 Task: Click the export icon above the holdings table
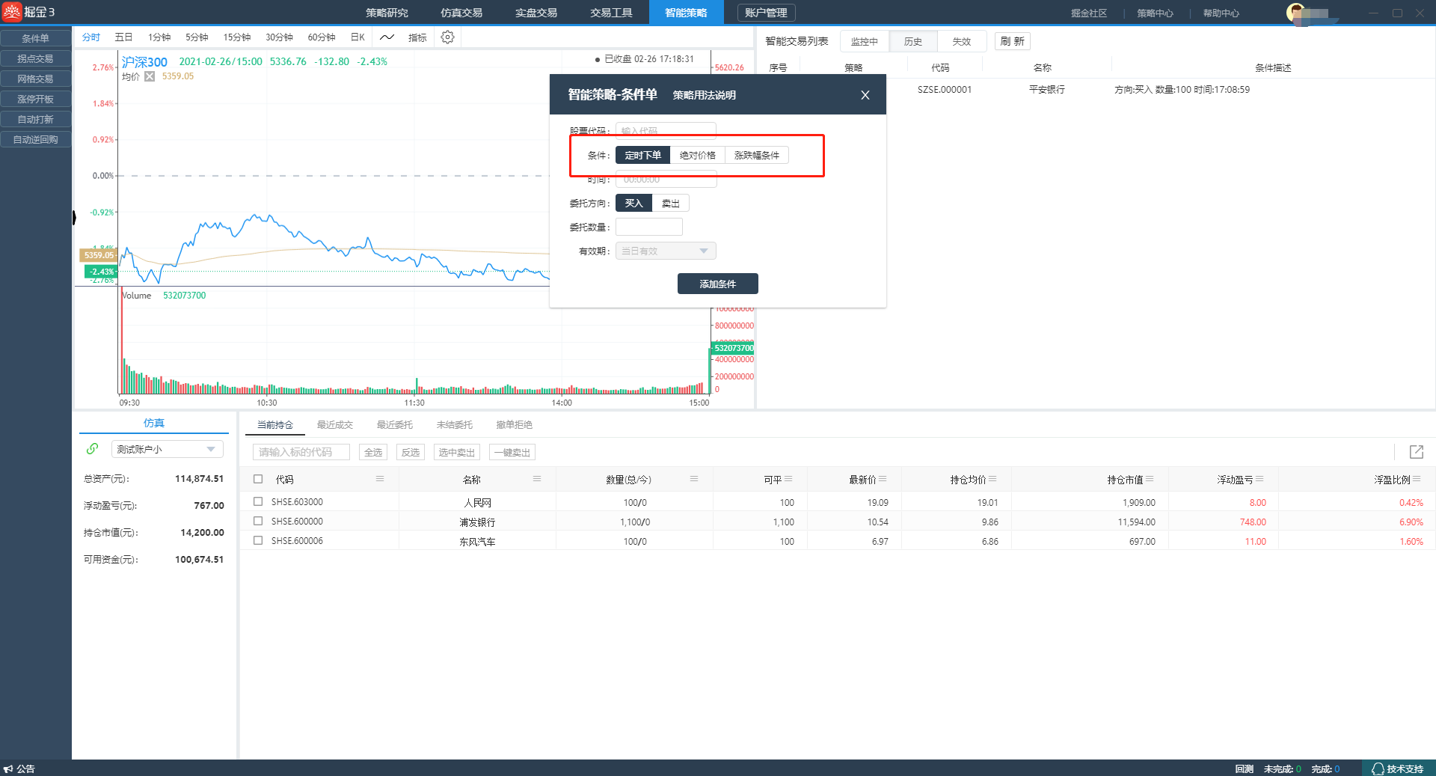[1416, 452]
